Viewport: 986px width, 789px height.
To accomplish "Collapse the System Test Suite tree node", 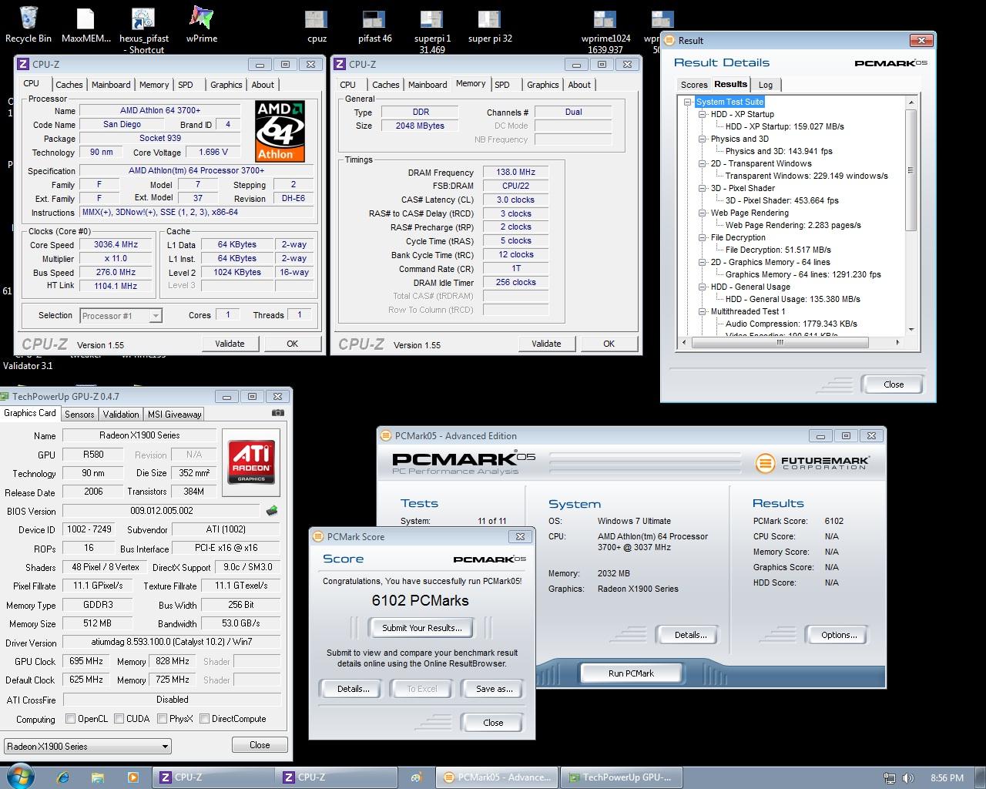I will (x=688, y=102).
